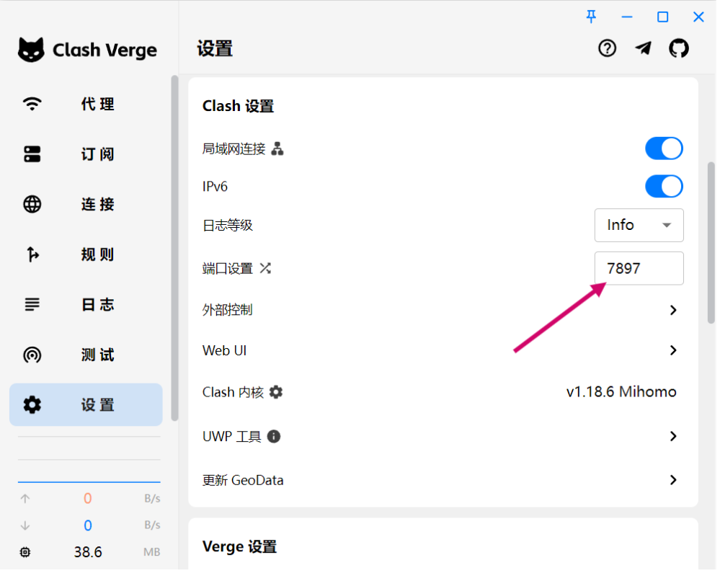The width and height of the screenshot is (720, 573).
Task: Open the help manual question mark icon
Action: (607, 48)
